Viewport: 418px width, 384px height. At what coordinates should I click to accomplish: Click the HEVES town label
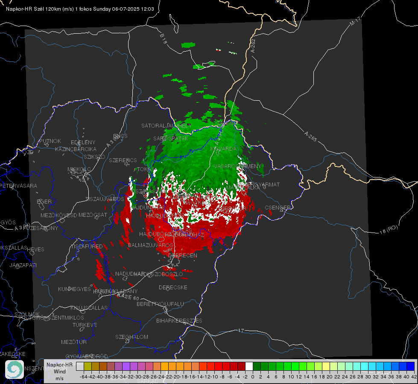click(x=36, y=250)
